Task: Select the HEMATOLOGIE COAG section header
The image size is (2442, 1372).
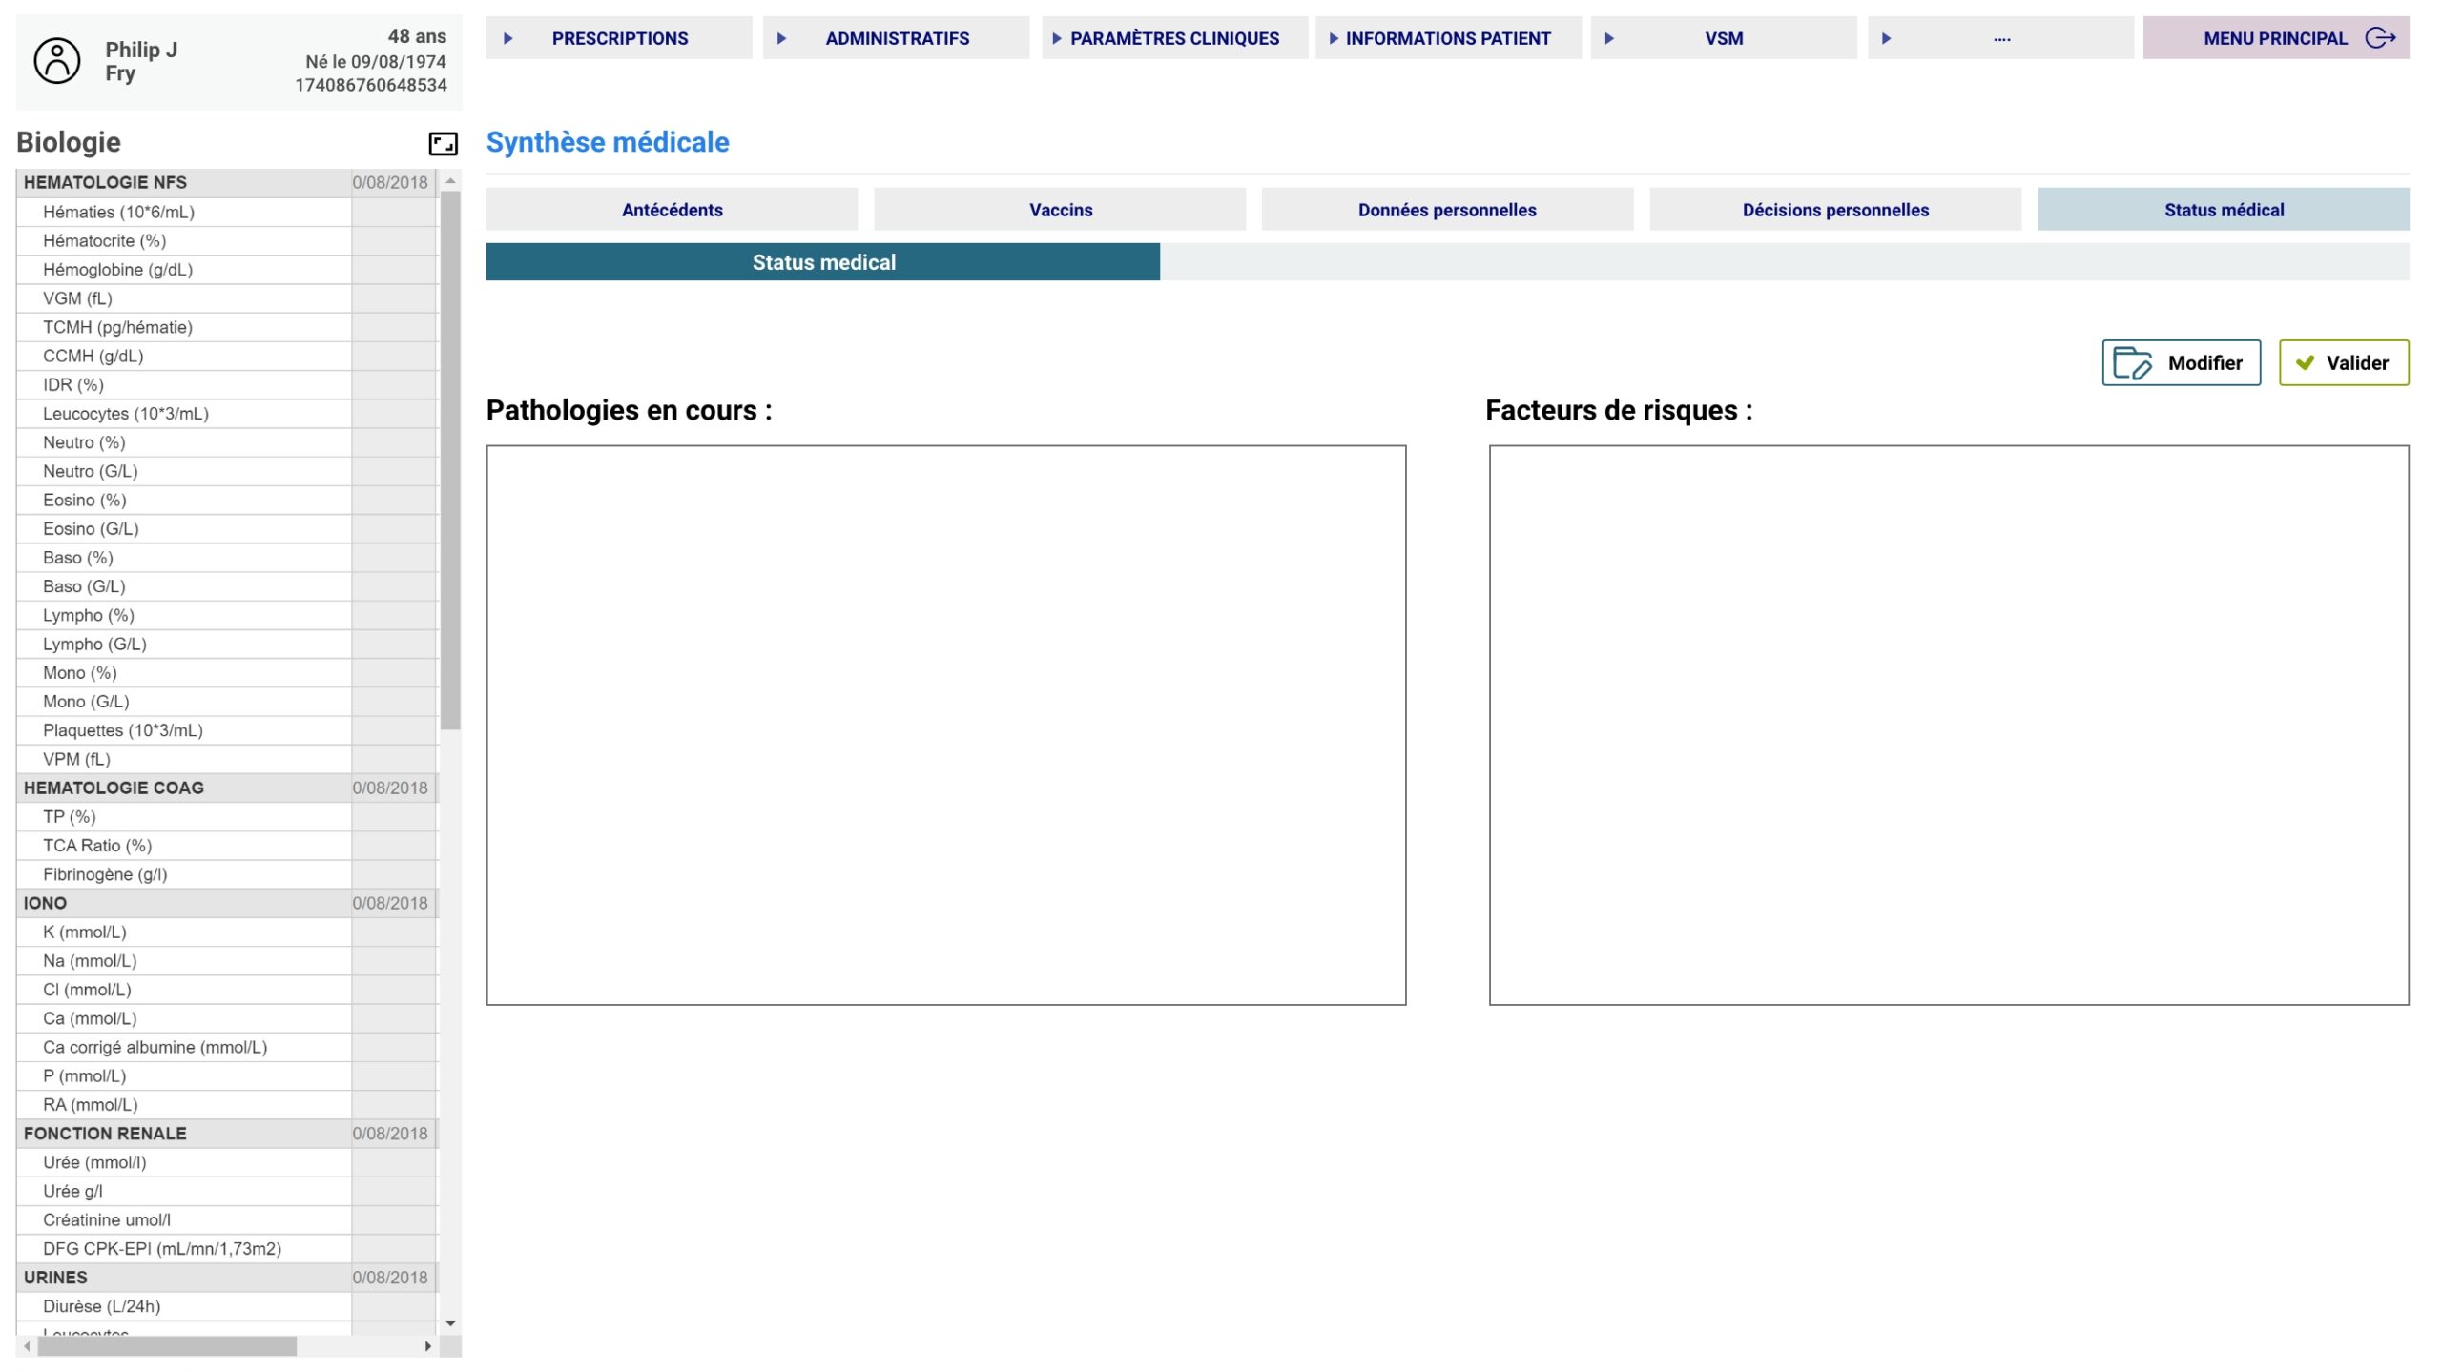Action: click(x=181, y=788)
